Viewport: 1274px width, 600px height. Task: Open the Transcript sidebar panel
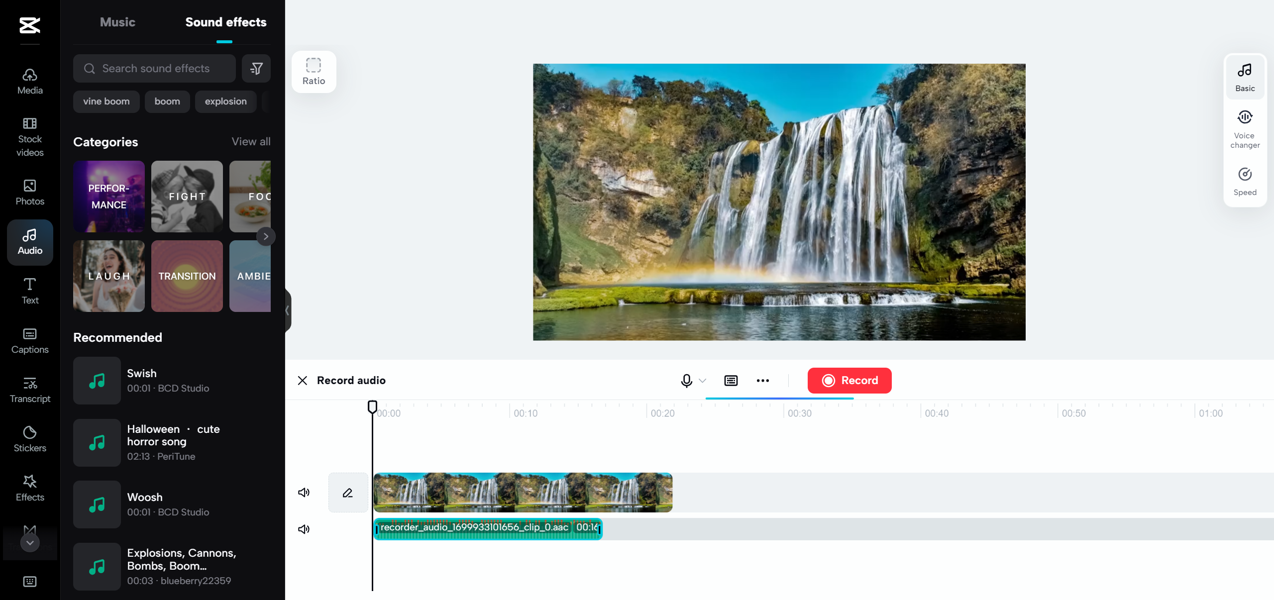(x=30, y=390)
